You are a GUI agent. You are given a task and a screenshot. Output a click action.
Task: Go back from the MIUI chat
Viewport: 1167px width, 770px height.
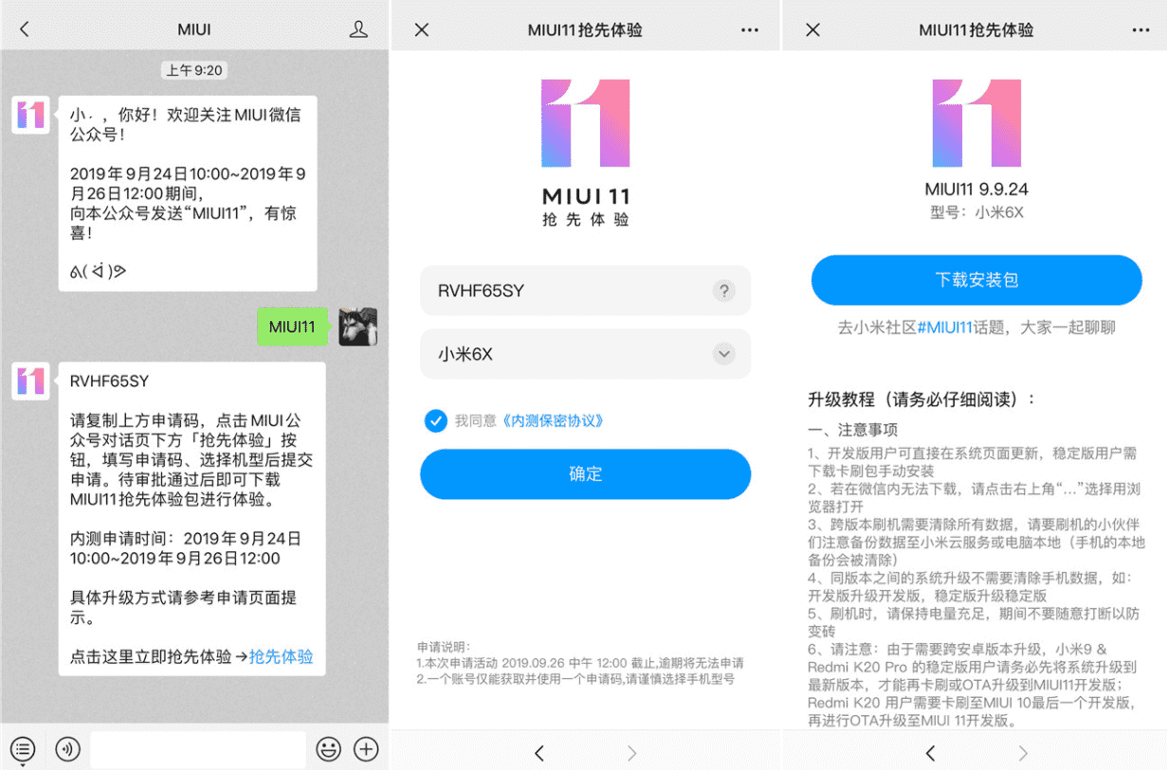click(x=25, y=29)
